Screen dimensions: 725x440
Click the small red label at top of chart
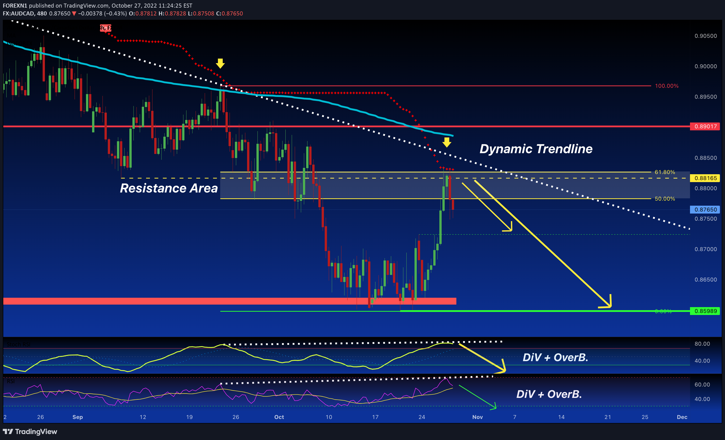pos(105,28)
